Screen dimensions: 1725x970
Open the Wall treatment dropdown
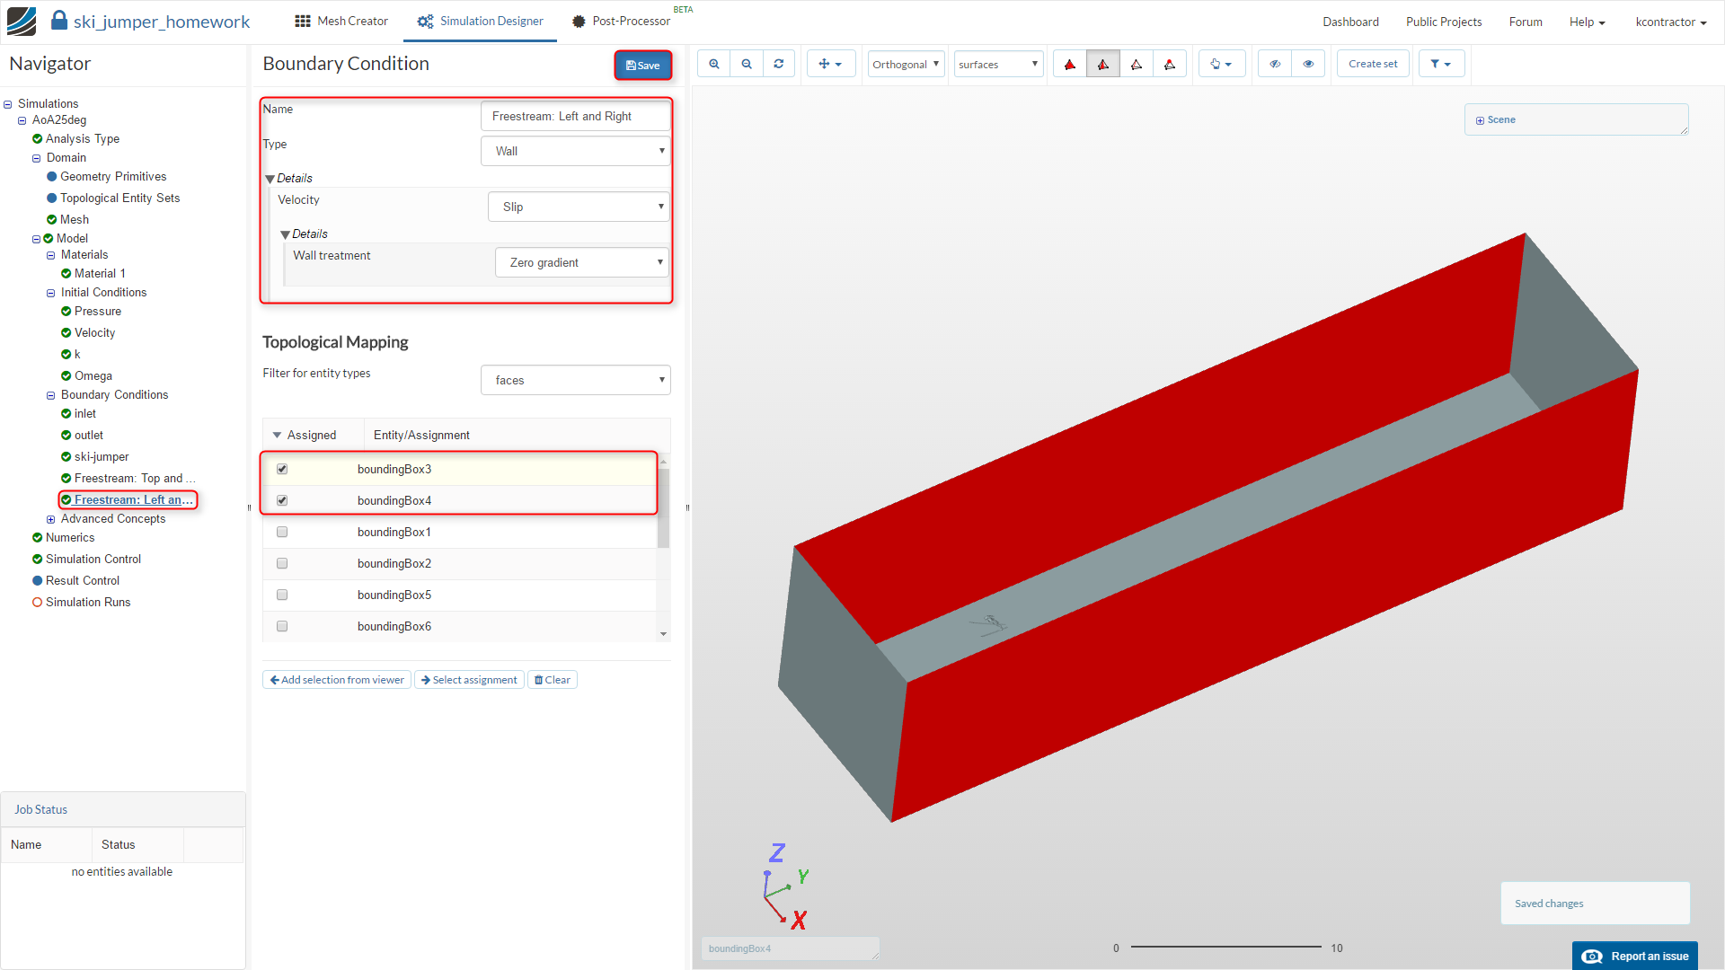[582, 262]
